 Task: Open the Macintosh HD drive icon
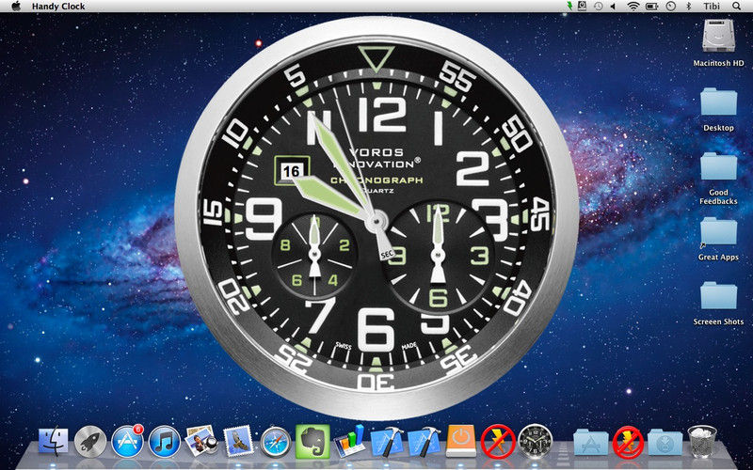[718, 37]
